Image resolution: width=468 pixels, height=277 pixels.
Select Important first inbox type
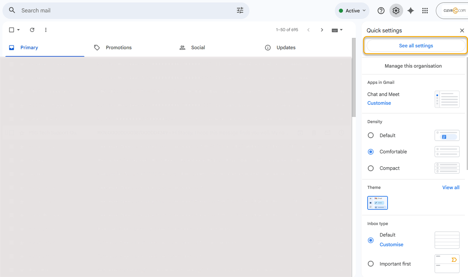371,264
